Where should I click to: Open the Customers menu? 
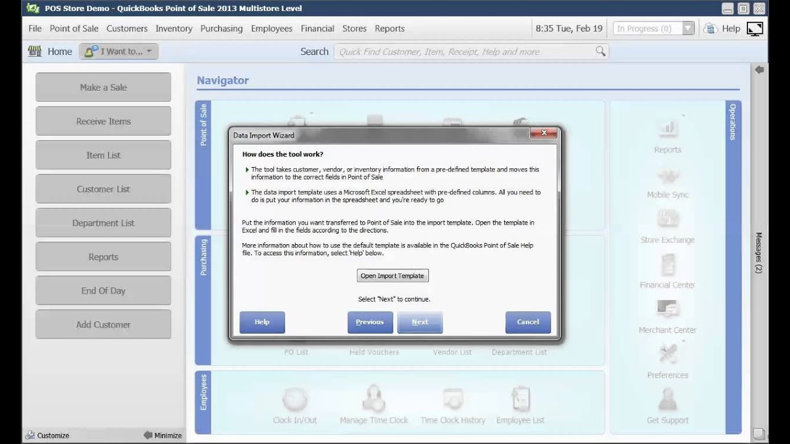[127, 28]
